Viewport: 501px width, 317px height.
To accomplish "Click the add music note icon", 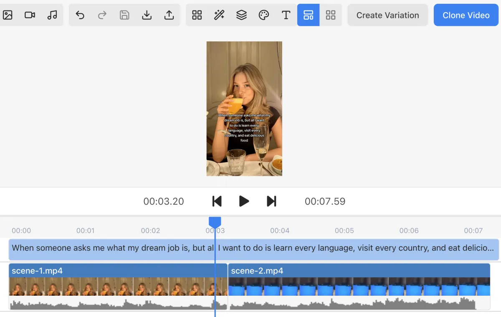I will click(52, 15).
